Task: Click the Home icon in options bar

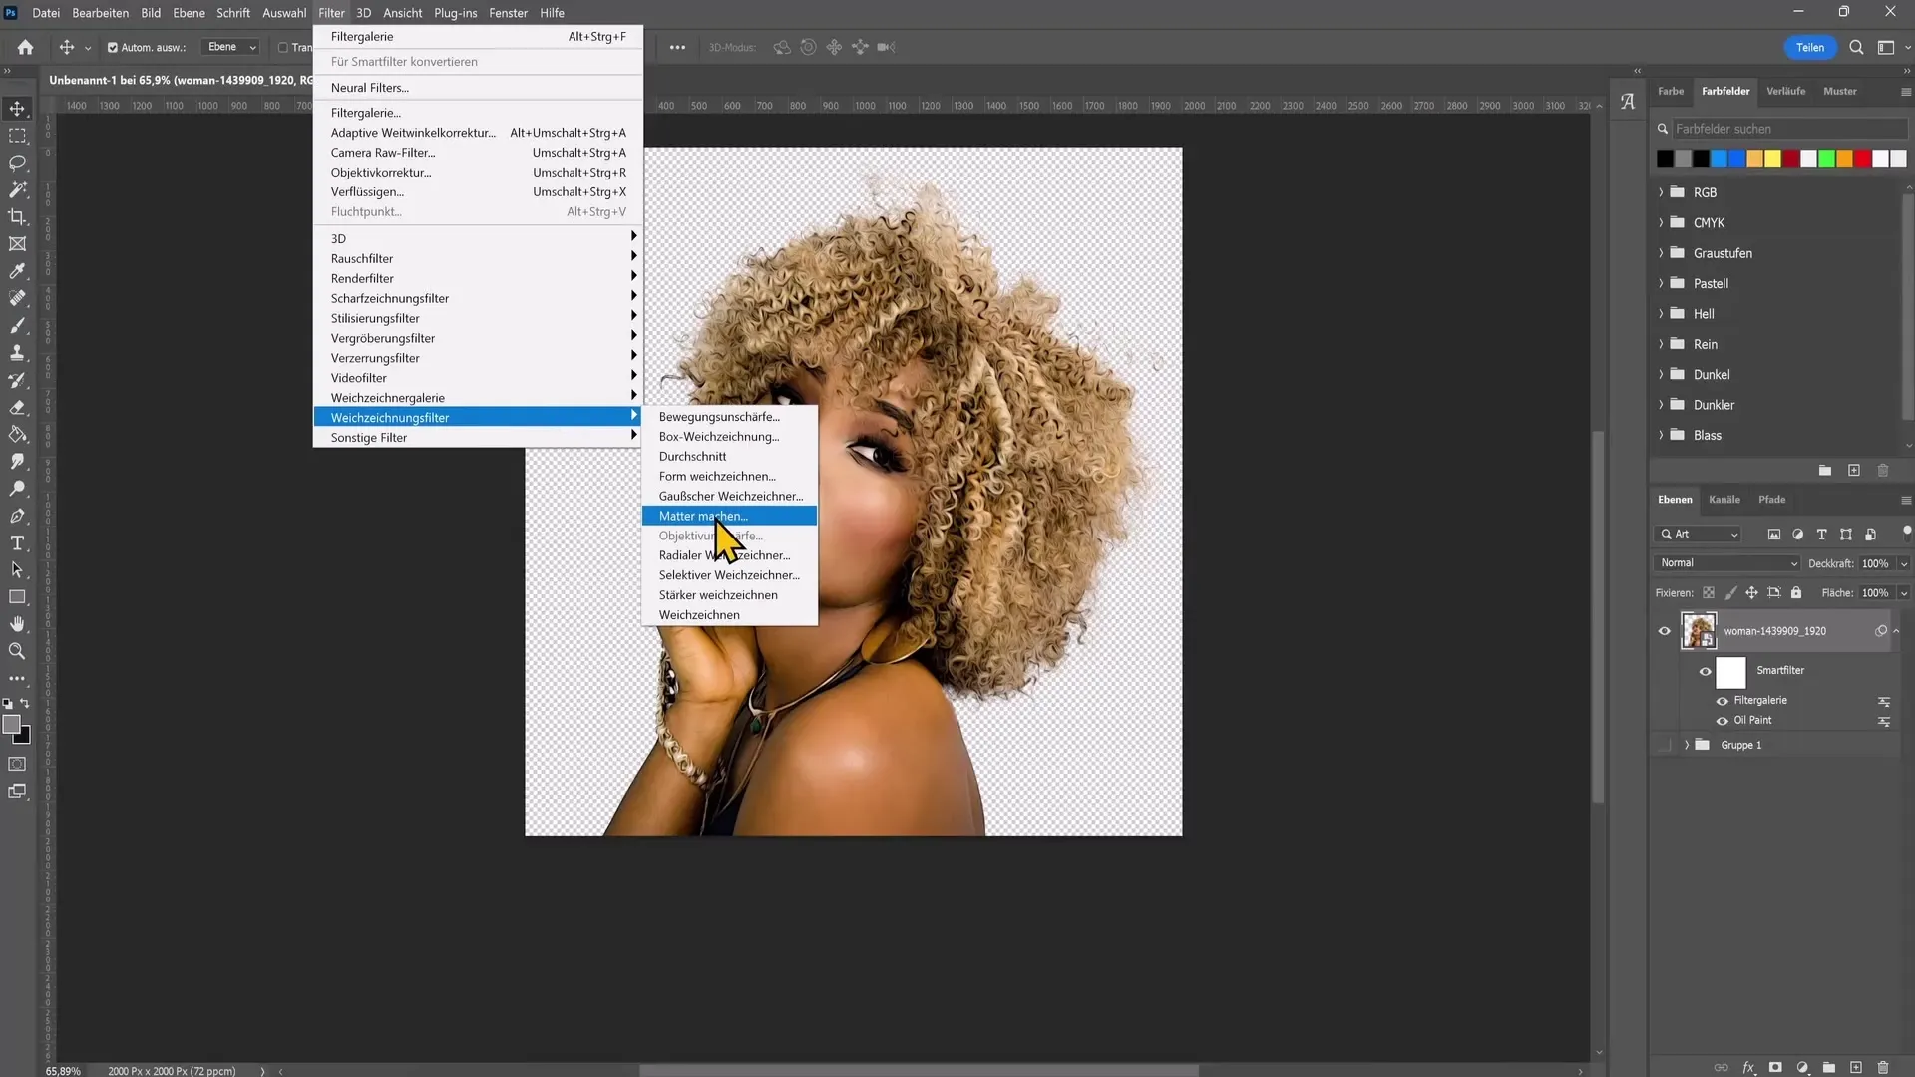Action: point(25,47)
